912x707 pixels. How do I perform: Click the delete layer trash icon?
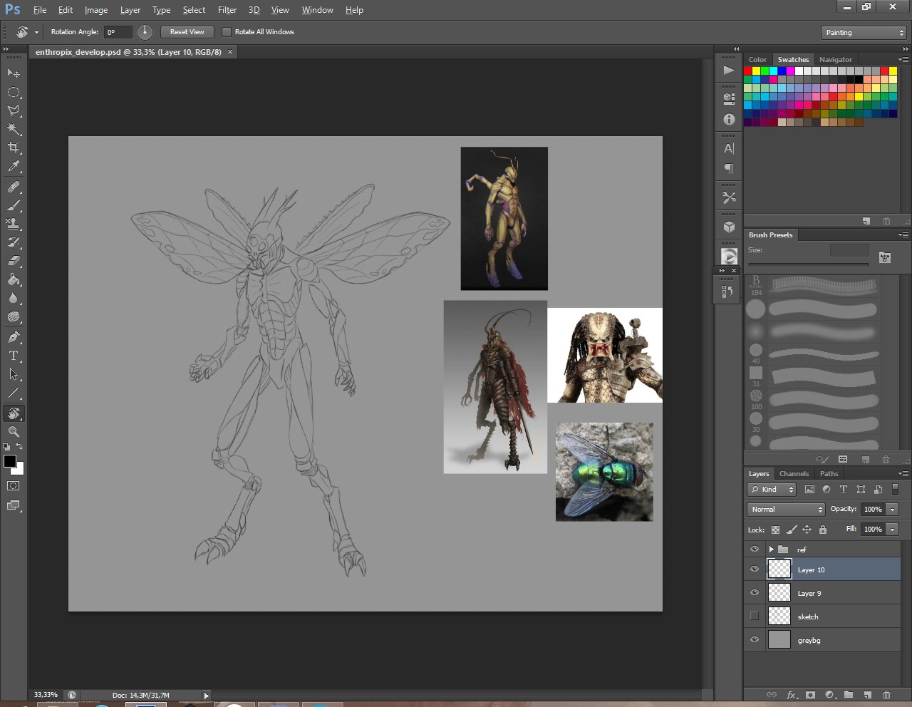(x=886, y=694)
